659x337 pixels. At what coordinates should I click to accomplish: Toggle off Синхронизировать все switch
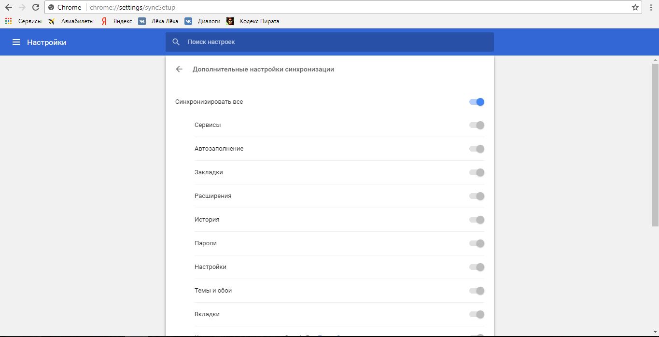(477, 102)
